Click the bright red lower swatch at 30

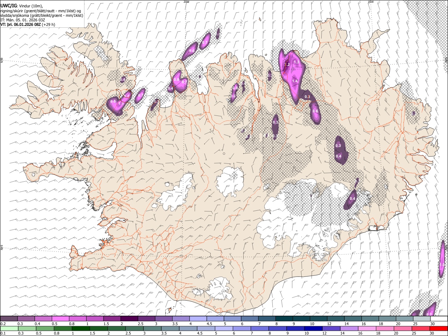[438, 329]
